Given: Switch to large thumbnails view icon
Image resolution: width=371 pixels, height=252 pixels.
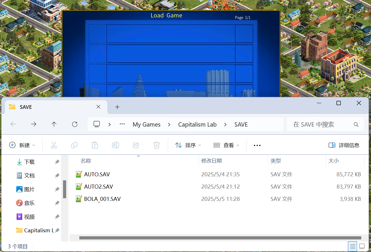Looking at the screenshot, I should point(362,246).
